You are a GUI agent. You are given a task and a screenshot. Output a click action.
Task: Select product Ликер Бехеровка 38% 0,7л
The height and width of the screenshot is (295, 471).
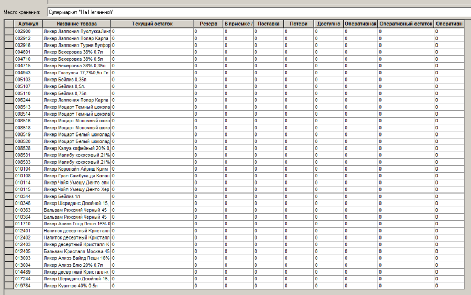coord(76,52)
